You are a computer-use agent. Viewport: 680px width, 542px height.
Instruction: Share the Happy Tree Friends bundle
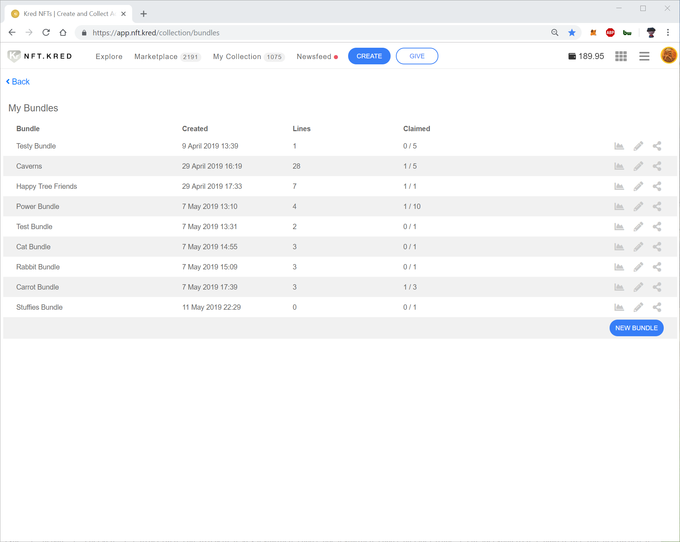coord(657,186)
